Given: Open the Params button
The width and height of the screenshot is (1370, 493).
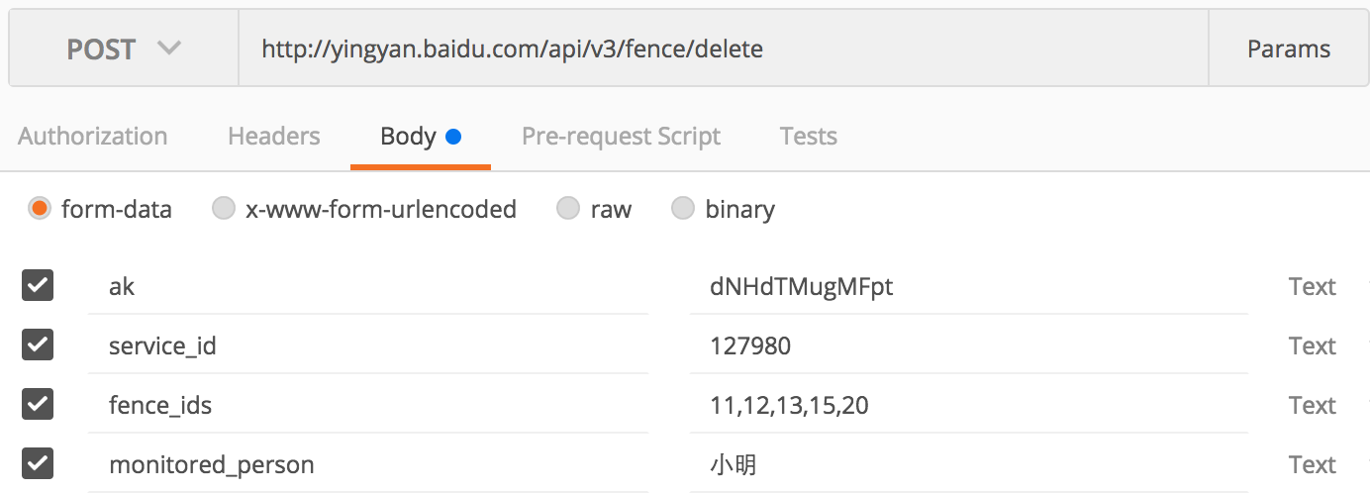Looking at the screenshot, I should coord(1288,49).
